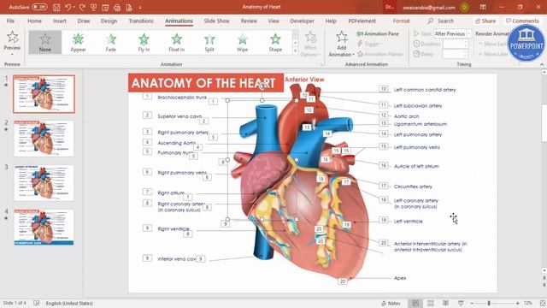Select the None animation effect
Viewport: 547px width, 308px height.
click(x=45, y=42)
